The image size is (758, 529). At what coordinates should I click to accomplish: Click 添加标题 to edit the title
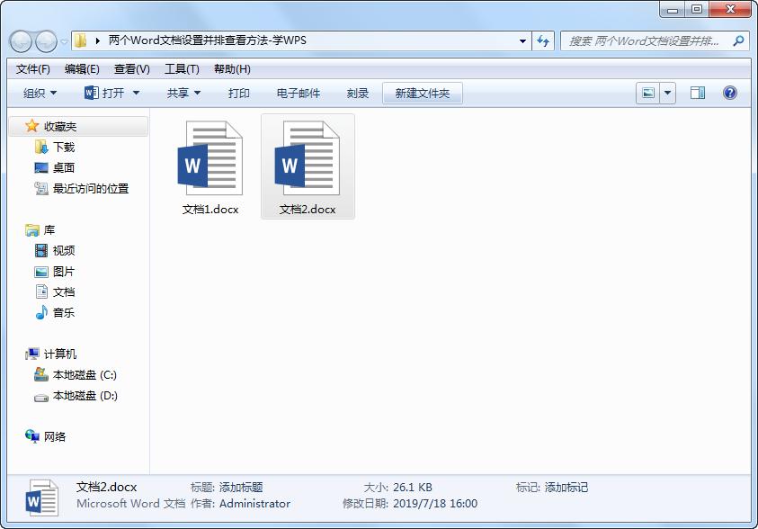(241, 488)
